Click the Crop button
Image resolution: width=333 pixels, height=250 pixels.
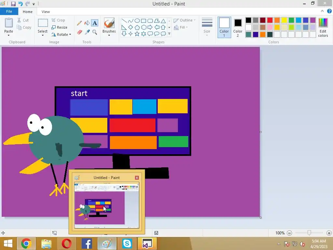(58, 20)
